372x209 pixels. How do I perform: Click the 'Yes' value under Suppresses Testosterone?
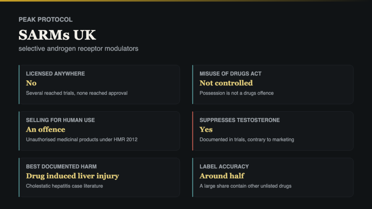(206, 130)
